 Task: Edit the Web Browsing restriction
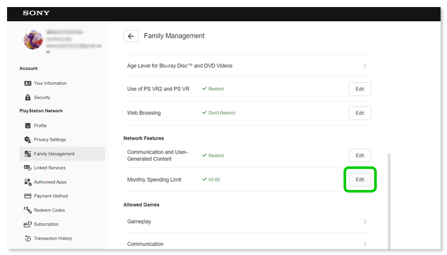point(360,113)
